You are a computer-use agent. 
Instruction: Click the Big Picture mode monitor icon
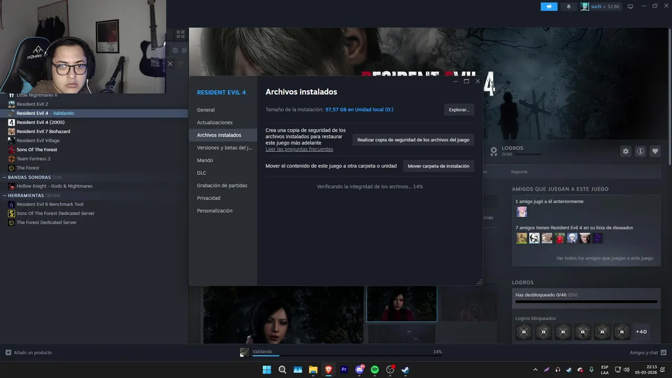[x=631, y=6]
